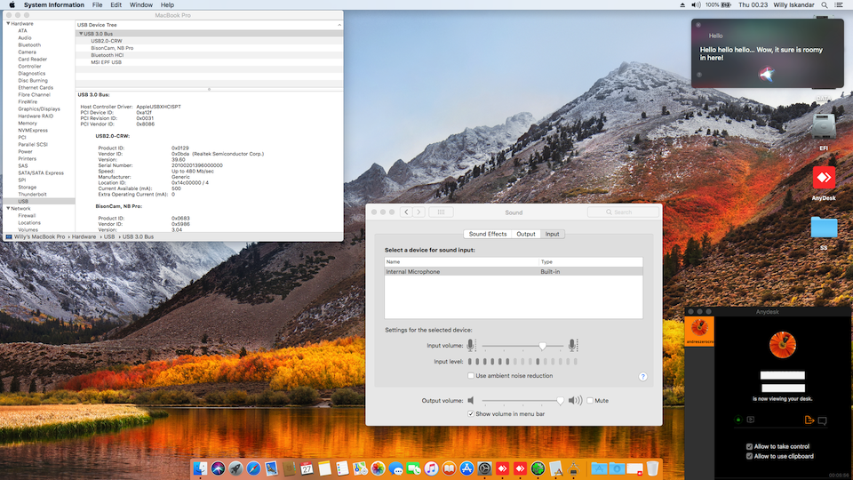
Task: Open iBooks from the Dock
Action: pos(449,468)
